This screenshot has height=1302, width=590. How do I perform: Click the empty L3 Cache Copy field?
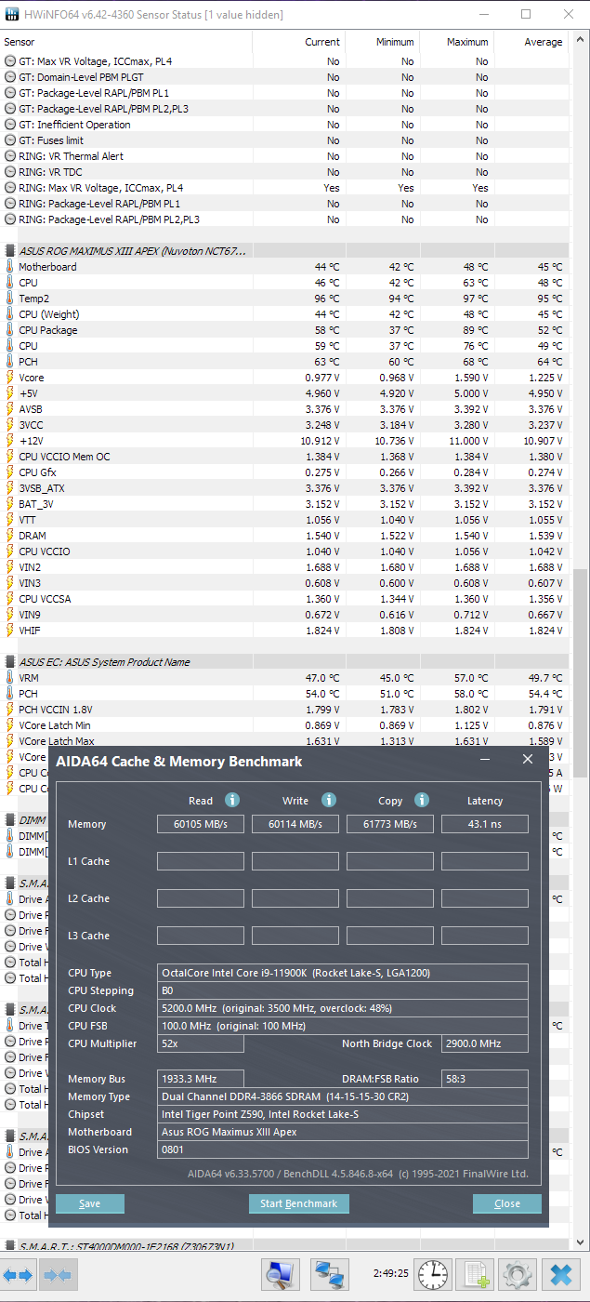[390, 936]
